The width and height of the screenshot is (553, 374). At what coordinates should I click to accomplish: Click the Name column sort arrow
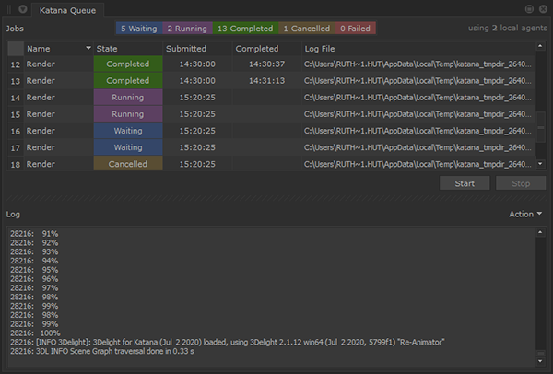88,48
